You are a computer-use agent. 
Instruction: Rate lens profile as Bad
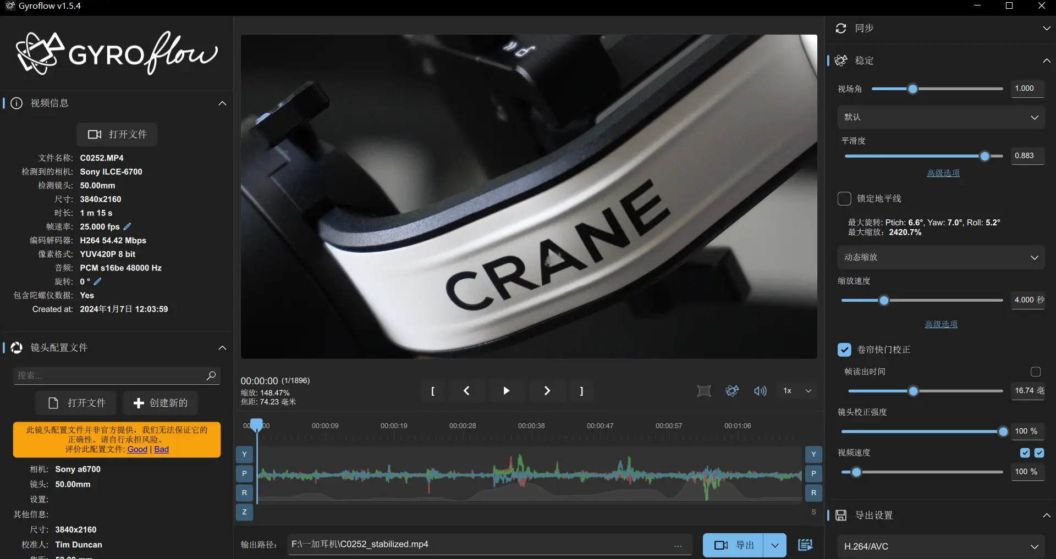(x=161, y=450)
